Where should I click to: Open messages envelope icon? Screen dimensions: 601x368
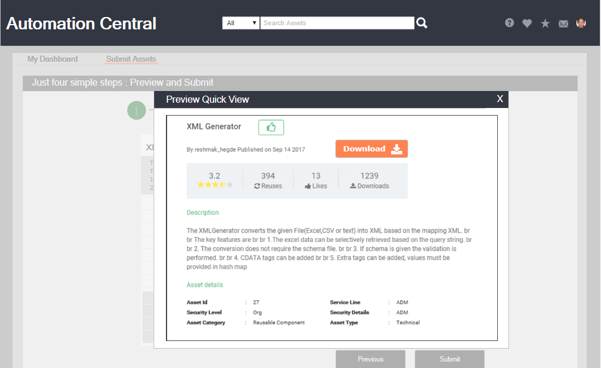(x=563, y=23)
